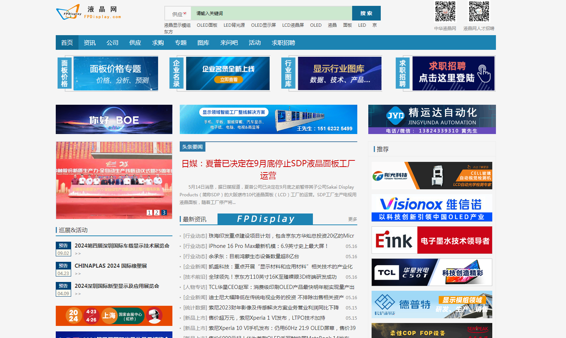This screenshot has height=338, width=566.
Task: Click the LED背光源 hot keyword link
Action: (234, 25)
